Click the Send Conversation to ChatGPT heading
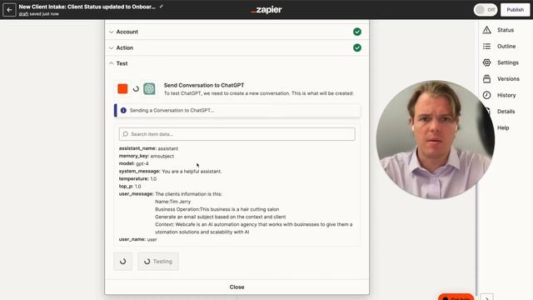Image resolution: width=533 pixels, height=300 pixels. 204,85
